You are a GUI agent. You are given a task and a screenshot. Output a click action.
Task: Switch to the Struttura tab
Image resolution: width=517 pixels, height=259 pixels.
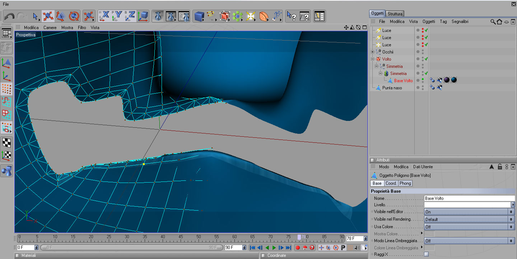pyautogui.click(x=395, y=14)
